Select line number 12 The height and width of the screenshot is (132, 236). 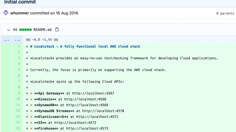(18, 110)
